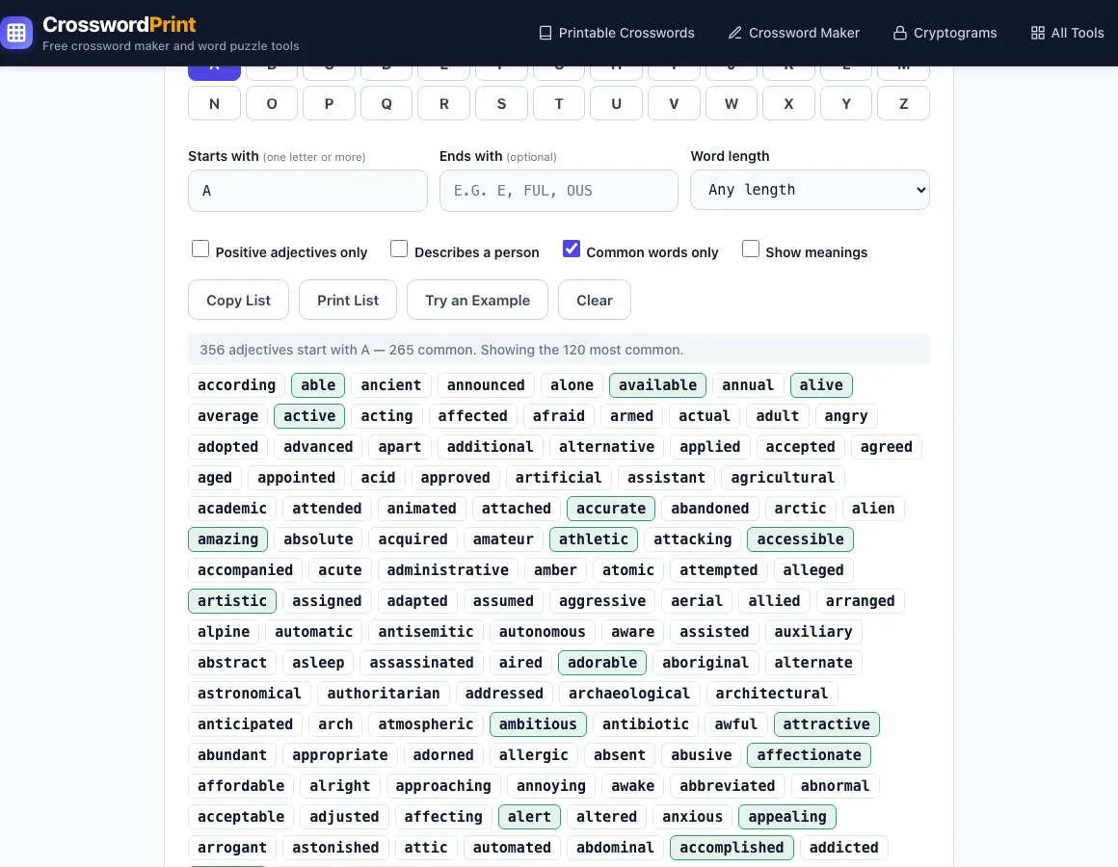This screenshot has height=867, width=1118.
Task: Choose letter Q filter button
Action: pyautogui.click(x=386, y=103)
